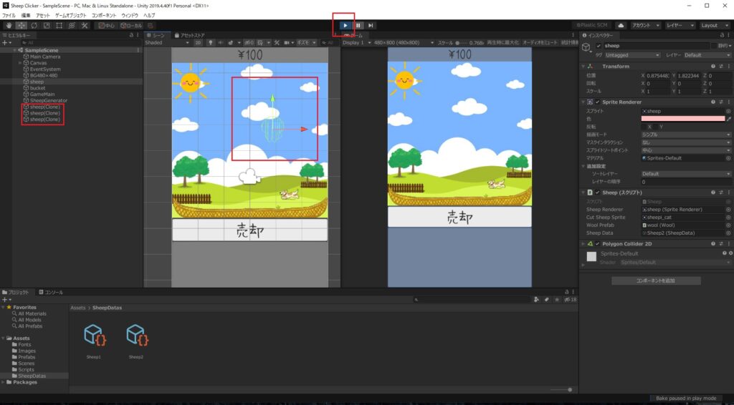
Task: Select the Hand tool in the toolbar
Action: pyautogui.click(x=9, y=26)
